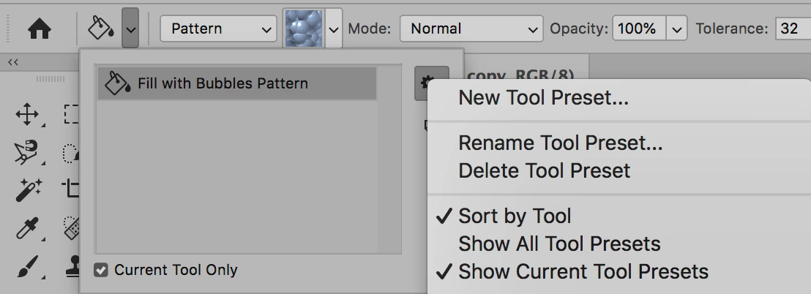Select the Move tool
The width and height of the screenshot is (811, 294).
coord(27,114)
